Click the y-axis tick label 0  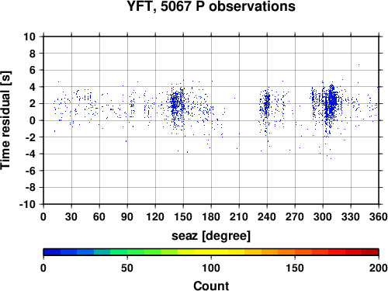click(x=33, y=120)
